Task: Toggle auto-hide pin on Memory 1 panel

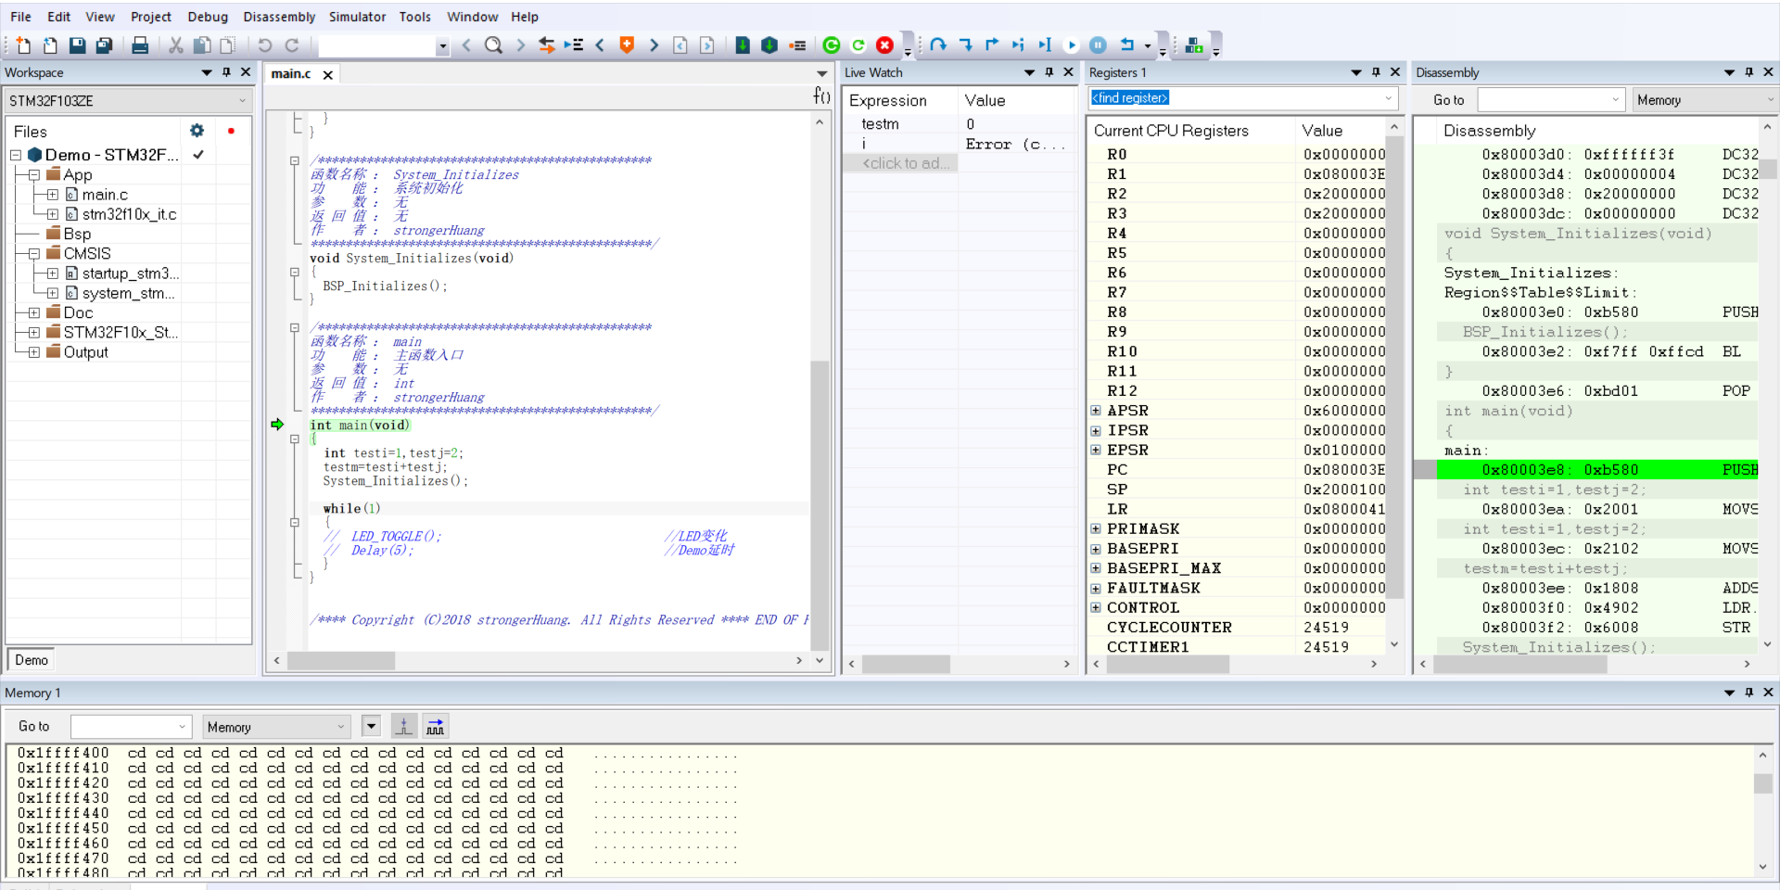Action: [1748, 692]
